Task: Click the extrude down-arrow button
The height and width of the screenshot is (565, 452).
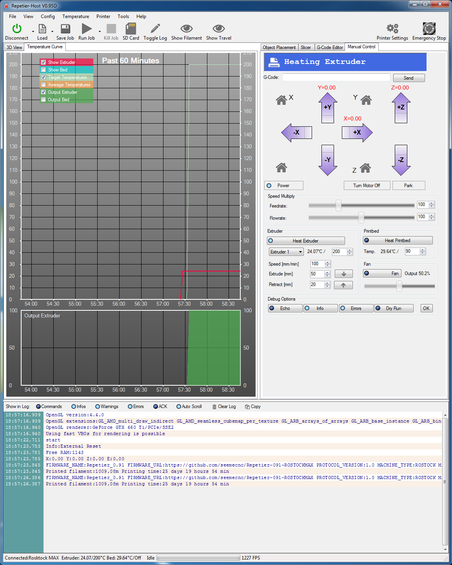Action: coord(343,274)
